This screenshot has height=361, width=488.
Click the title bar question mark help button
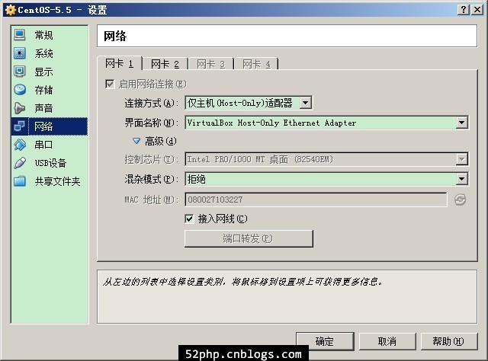click(463, 10)
